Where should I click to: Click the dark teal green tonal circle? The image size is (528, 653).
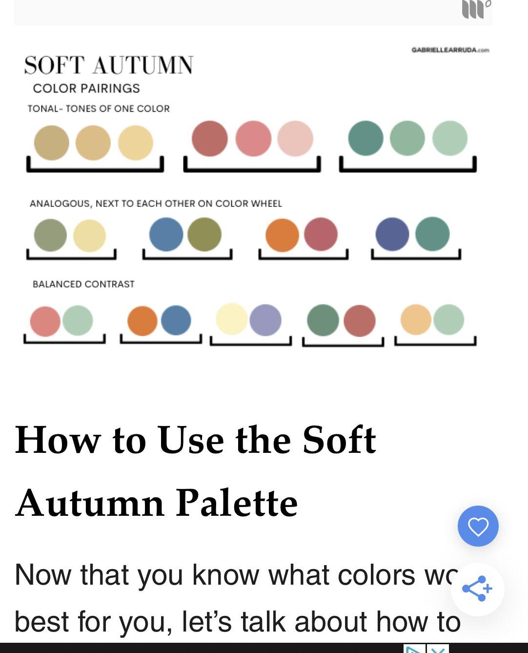(366, 138)
